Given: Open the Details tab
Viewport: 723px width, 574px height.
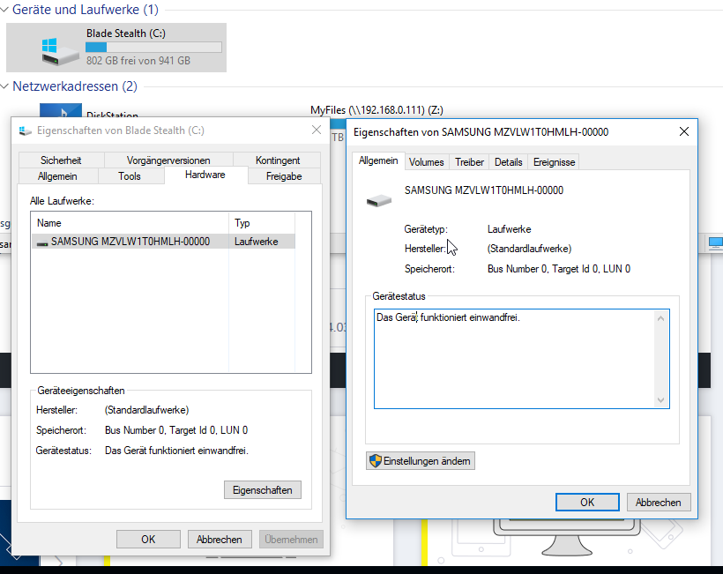Looking at the screenshot, I should [508, 162].
